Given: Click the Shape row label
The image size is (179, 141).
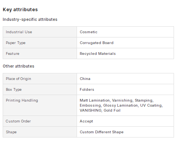Looking at the screenshot, I should pos(11,132).
